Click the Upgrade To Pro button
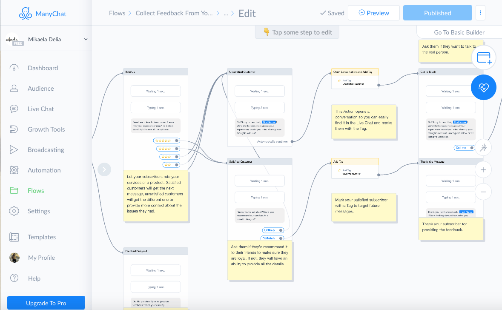Screen dimensions: 502x310 coord(46,303)
